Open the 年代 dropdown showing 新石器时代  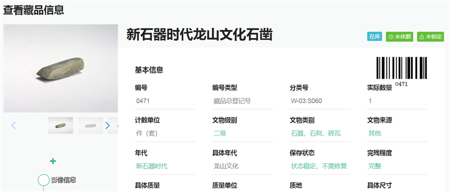tap(165, 166)
